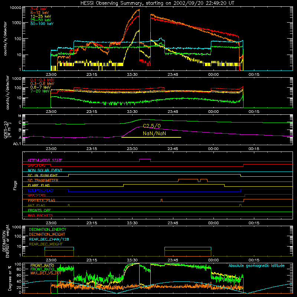The image size is (297, 297).
Task: Pick the yellow '12-25 keV' legend label
Action: pos(41,16)
